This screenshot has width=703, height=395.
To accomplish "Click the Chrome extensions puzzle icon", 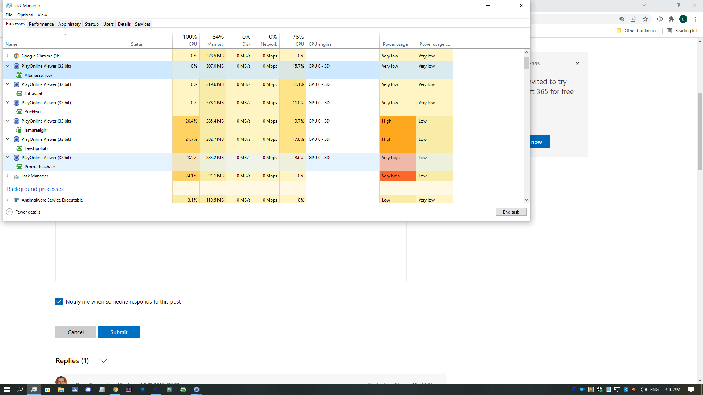I will click(x=671, y=19).
